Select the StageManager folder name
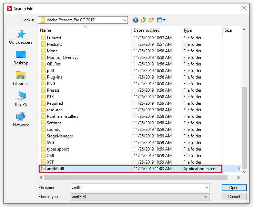 pyautogui.click(x=60, y=136)
